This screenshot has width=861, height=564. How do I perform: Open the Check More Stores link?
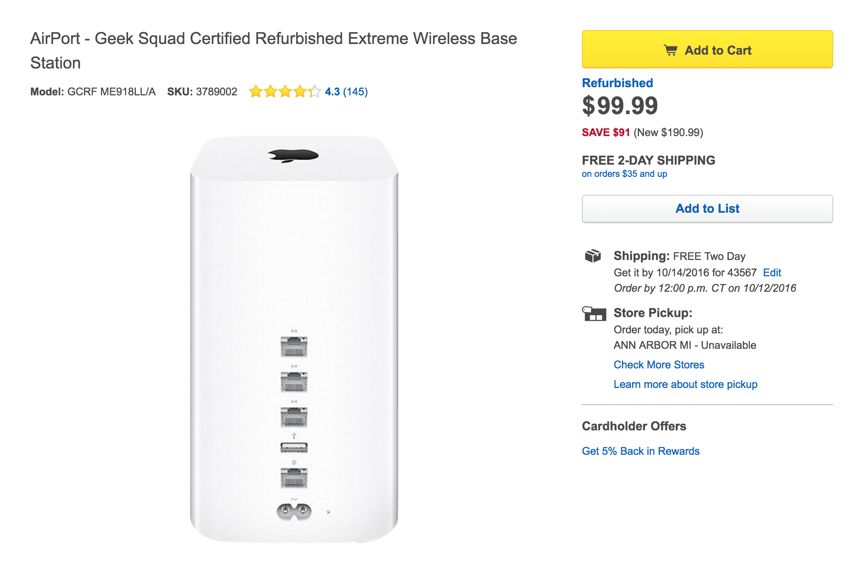659,365
